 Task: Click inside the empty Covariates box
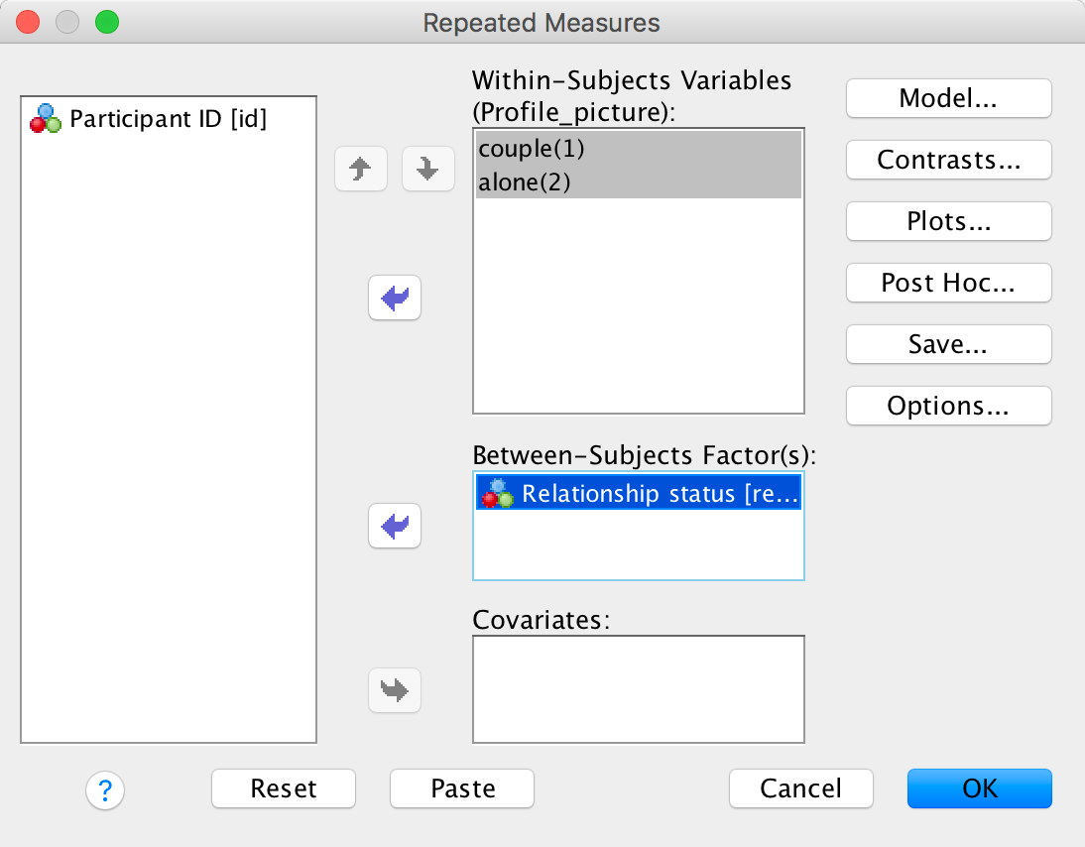pos(639,689)
